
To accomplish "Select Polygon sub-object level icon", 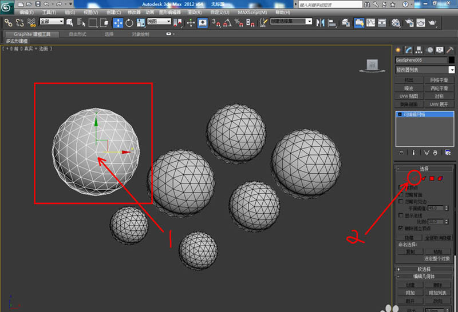I will click(432, 178).
